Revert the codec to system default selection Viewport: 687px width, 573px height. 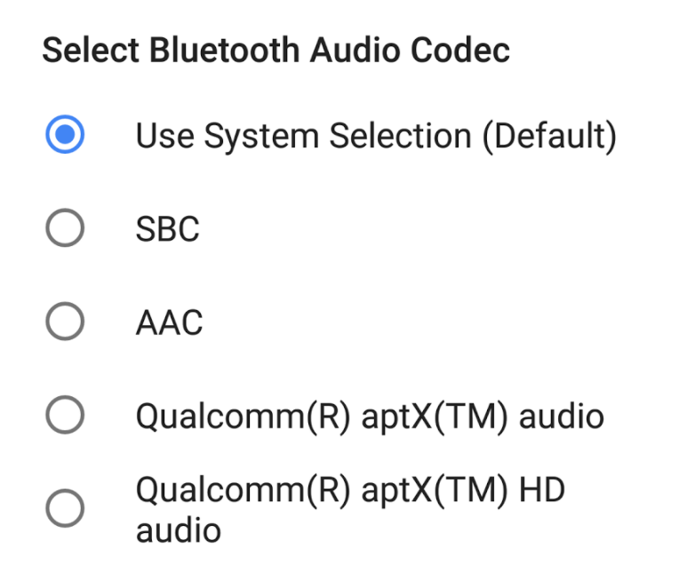click(65, 136)
